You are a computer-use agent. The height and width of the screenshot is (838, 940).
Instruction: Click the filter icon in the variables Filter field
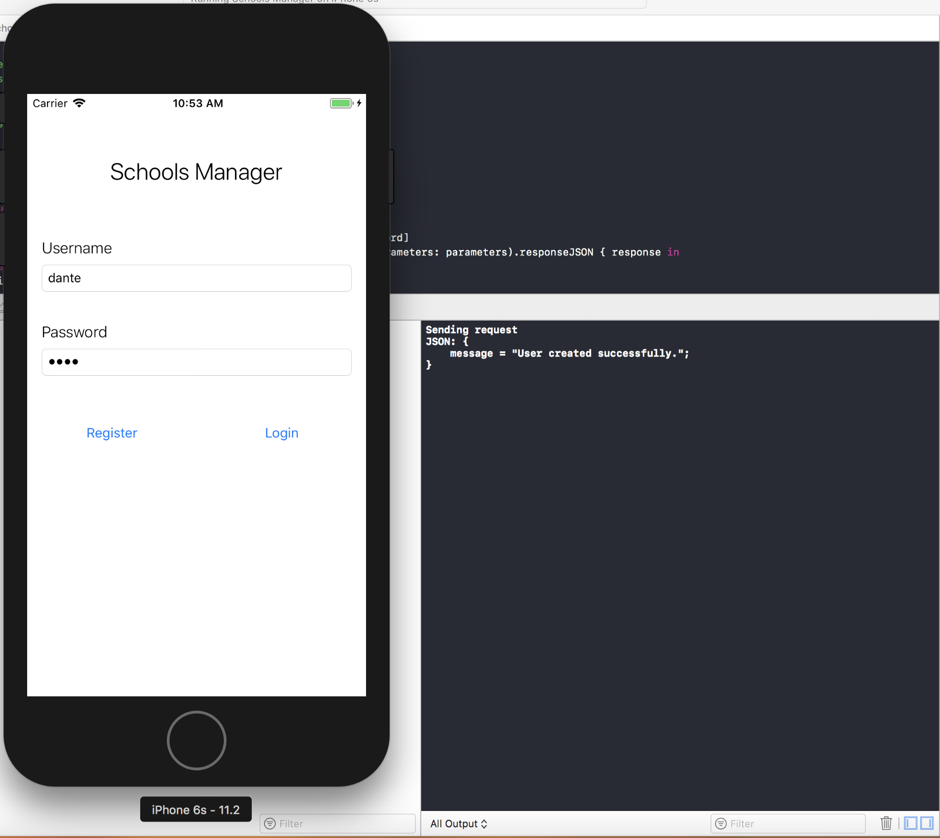(270, 824)
